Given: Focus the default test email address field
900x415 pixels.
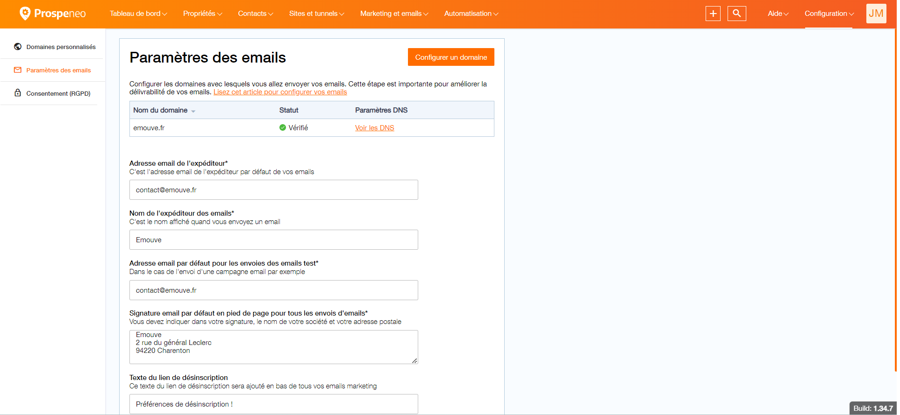Looking at the screenshot, I should click(x=273, y=290).
